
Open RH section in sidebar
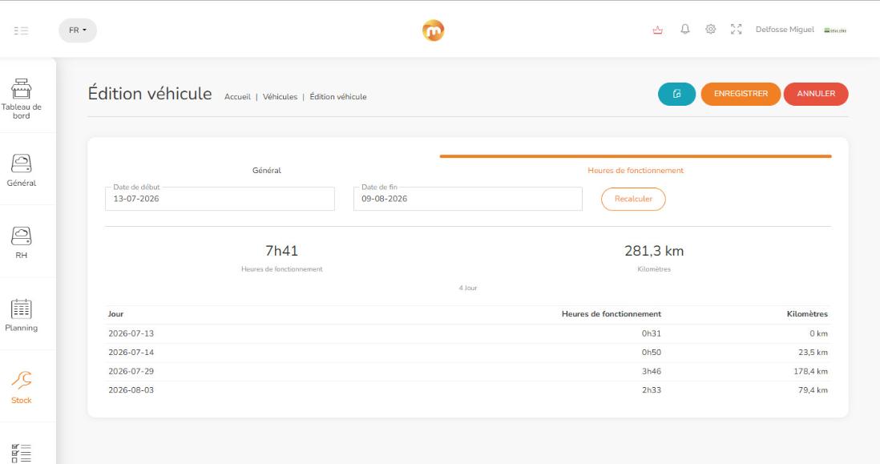click(22, 242)
